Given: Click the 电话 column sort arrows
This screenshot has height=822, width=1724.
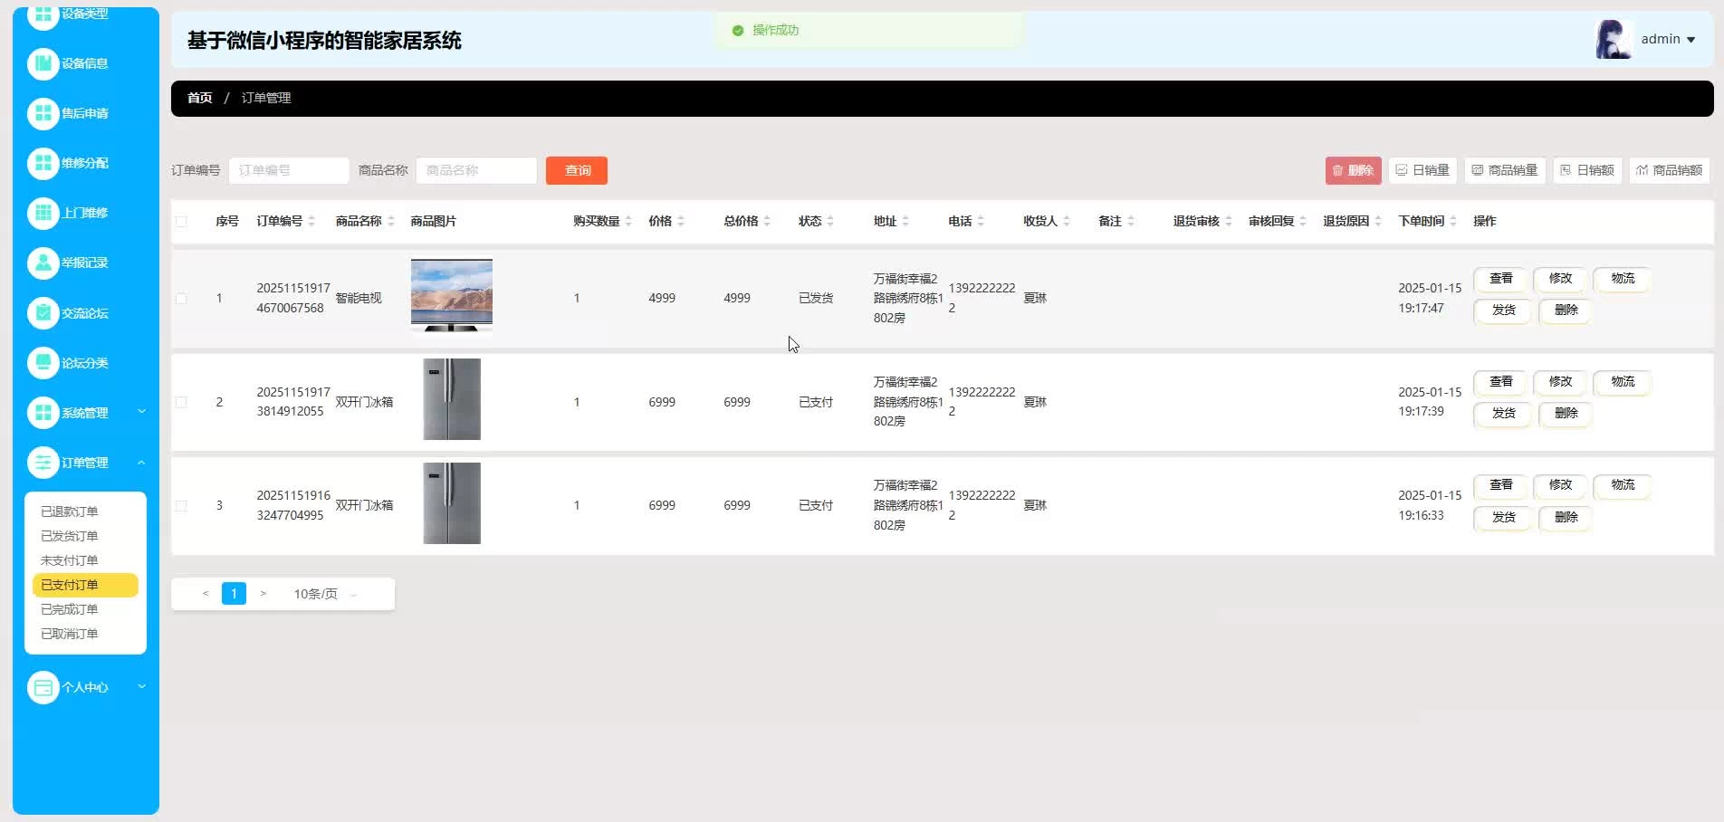Looking at the screenshot, I should coord(981,221).
